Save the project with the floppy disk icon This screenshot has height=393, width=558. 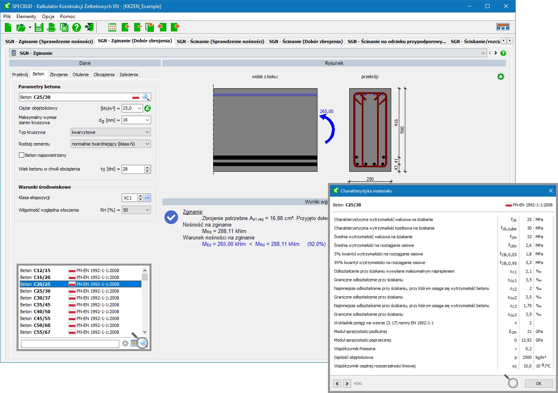coord(39,27)
